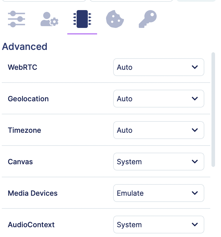Click the Media Devices chevron arrow
Screen dimensions: 221x237
(195, 193)
